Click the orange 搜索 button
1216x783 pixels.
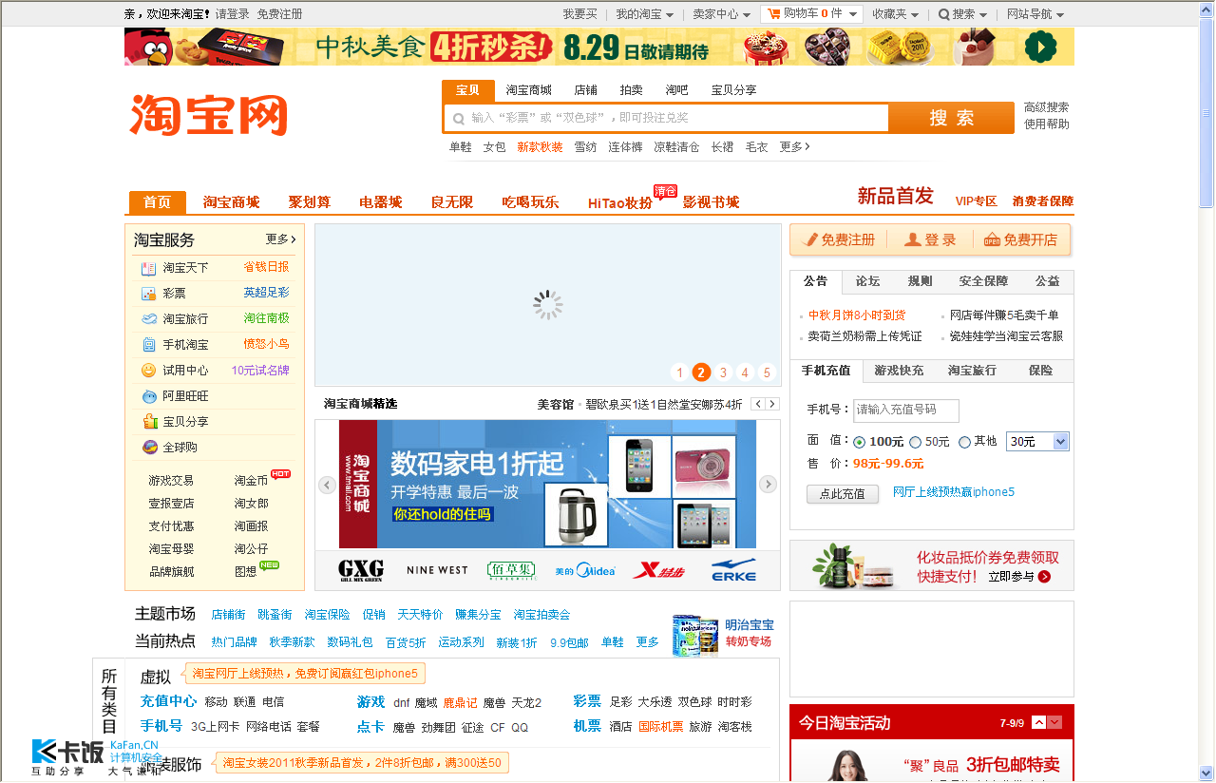[952, 118]
